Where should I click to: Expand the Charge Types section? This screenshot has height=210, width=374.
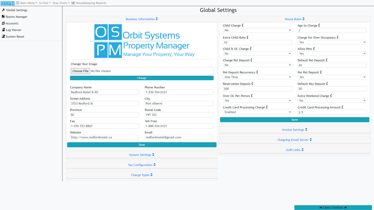[x=142, y=175]
